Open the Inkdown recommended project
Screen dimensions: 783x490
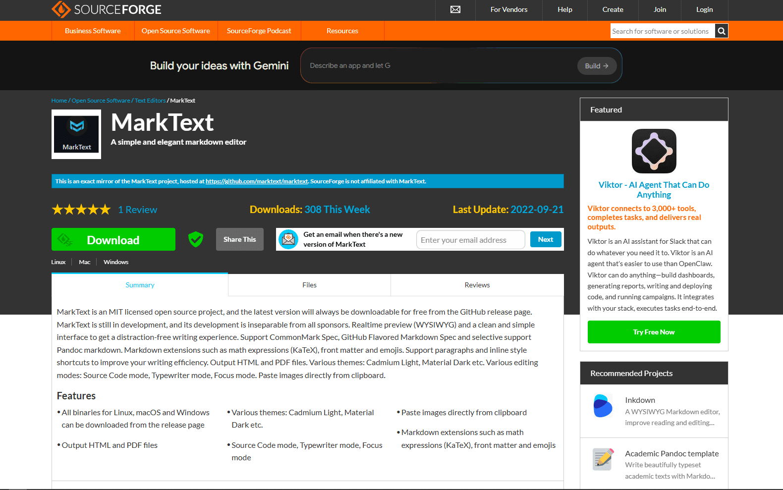coord(640,400)
